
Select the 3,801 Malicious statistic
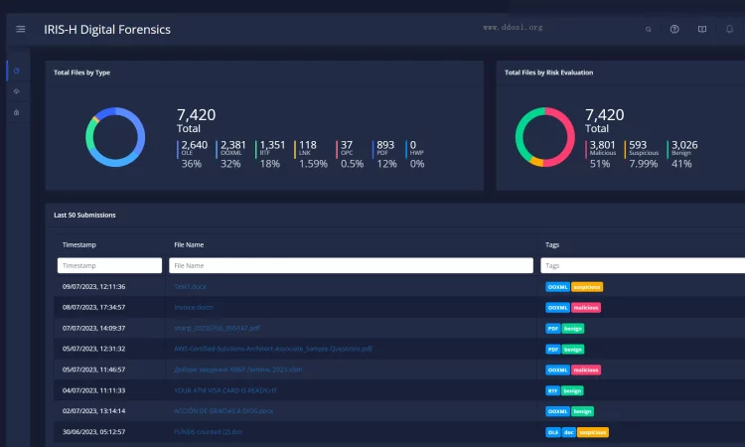point(601,154)
